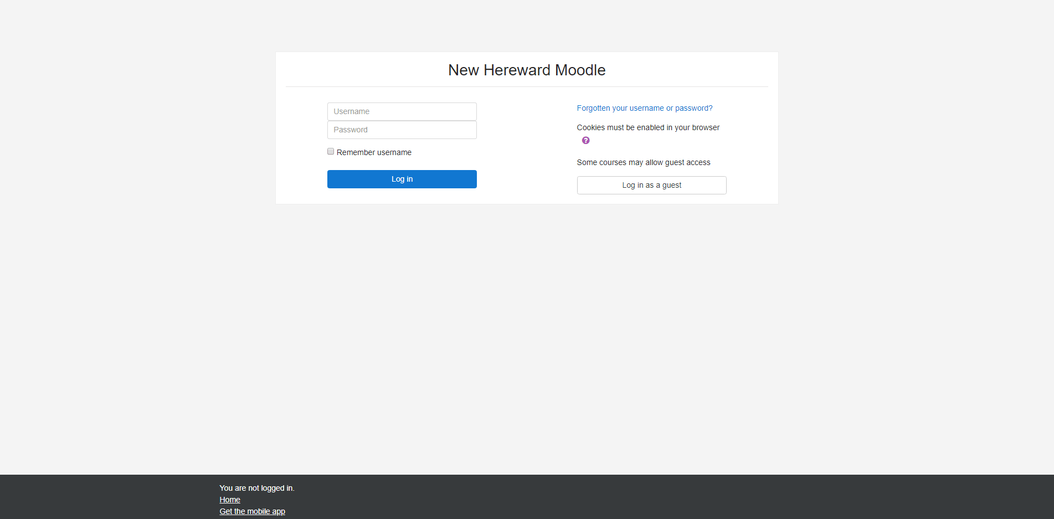Tick the Remember username checkbox
Screen dimensions: 1054x519
331,151
